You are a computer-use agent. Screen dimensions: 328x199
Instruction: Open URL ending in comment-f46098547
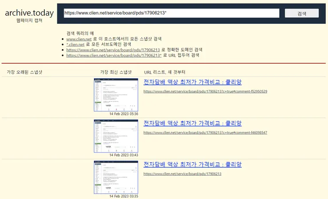tap(205, 133)
